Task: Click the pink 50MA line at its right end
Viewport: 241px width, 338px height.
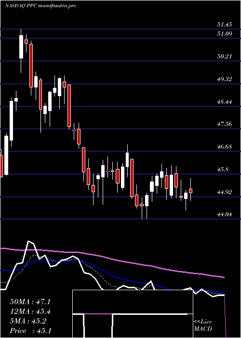Action: [x=224, y=277]
